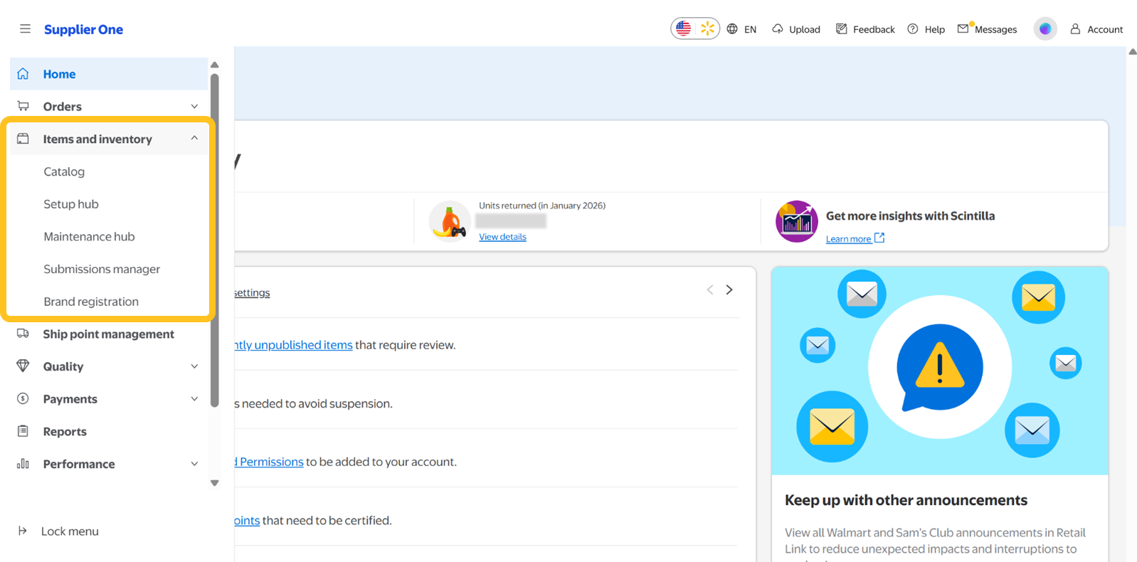The image size is (1137, 562).
Task: Open Messages in the top bar
Action: (x=995, y=29)
